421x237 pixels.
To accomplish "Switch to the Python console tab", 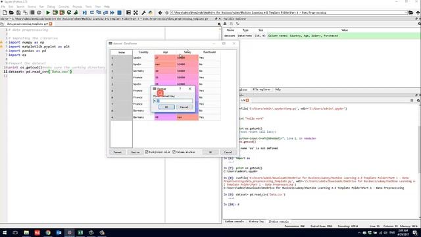I will click(234, 222).
